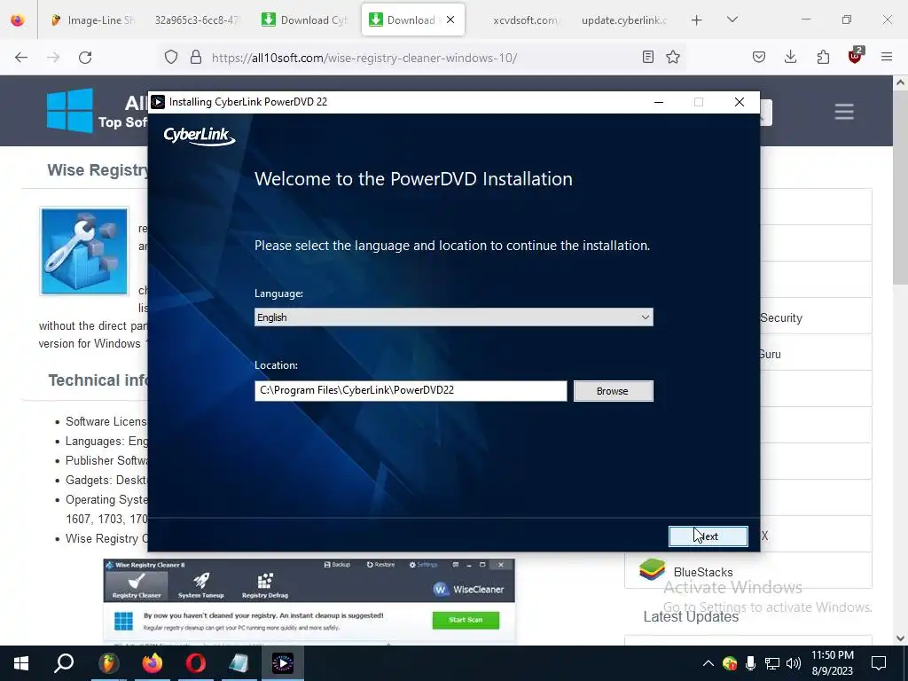Open Windows taskbar search
Viewport: 908px width, 681px height.
click(64, 663)
